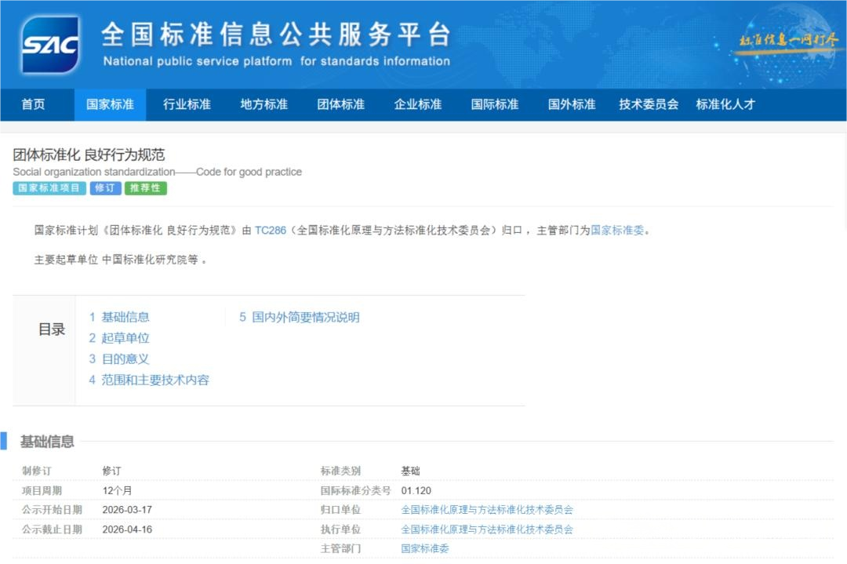This screenshot has height=564, width=847.
Task: Select 企业标准 in the navigation bar
Action: coord(416,104)
